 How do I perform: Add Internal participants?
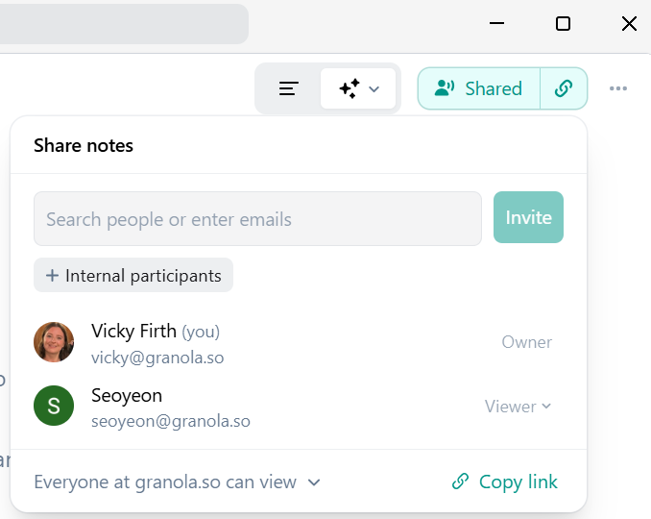click(133, 276)
